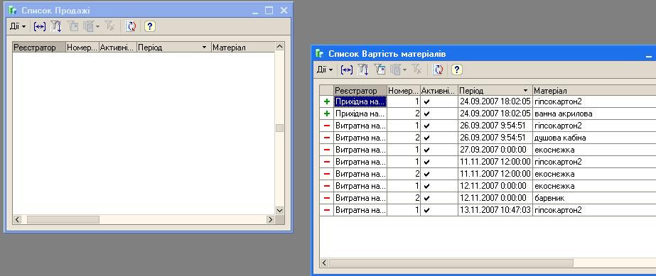656x276 pixels.
Task: Toggle Активність checkmark in 11.11.2007 гіпсокартон2 row
Action: 426,162
